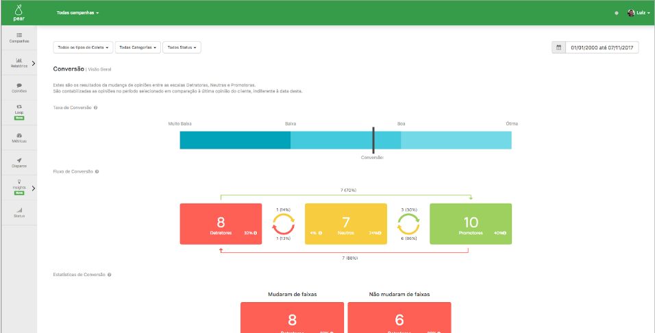Image resolution: width=655 pixels, height=333 pixels.
Task: Open the Luiz user menu
Action: (x=639, y=13)
